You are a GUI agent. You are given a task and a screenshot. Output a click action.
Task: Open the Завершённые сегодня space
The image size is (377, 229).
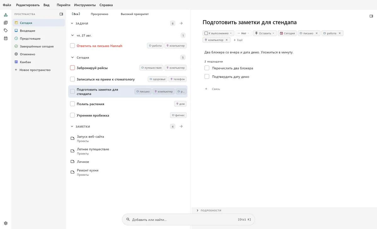[x=39, y=46]
